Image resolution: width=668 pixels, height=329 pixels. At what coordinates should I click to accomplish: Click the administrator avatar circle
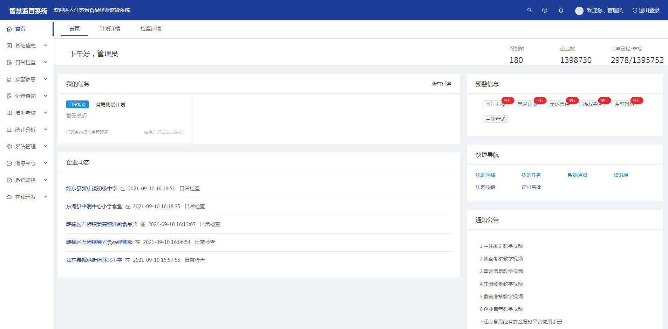pos(579,10)
